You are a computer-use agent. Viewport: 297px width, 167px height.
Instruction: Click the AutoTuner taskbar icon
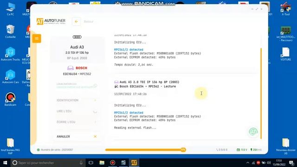pyautogui.click(x=134, y=163)
